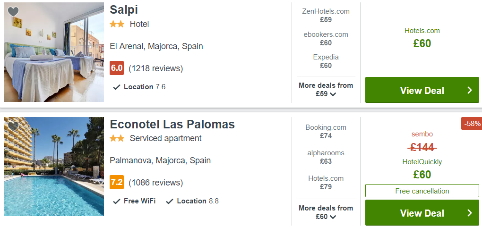Click the Free WiFi checkmark icon
Screen dimensions: 482x227
pyautogui.click(x=117, y=202)
